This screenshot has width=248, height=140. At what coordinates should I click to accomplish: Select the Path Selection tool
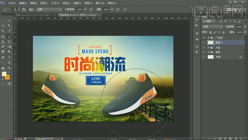pos(3,62)
